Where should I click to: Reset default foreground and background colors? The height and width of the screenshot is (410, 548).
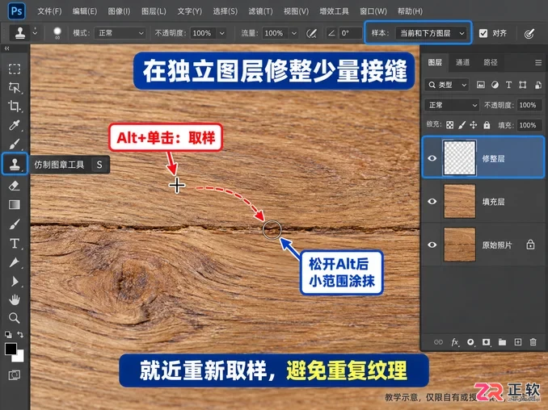(x=8, y=335)
